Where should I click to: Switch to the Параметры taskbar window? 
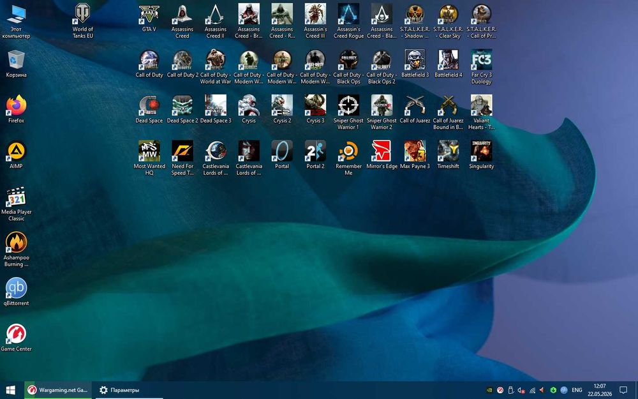(129, 390)
